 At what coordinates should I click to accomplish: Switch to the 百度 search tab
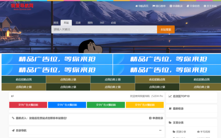78,23
